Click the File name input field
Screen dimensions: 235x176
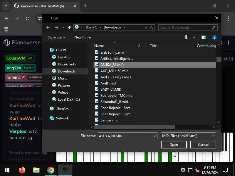pos(125,136)
